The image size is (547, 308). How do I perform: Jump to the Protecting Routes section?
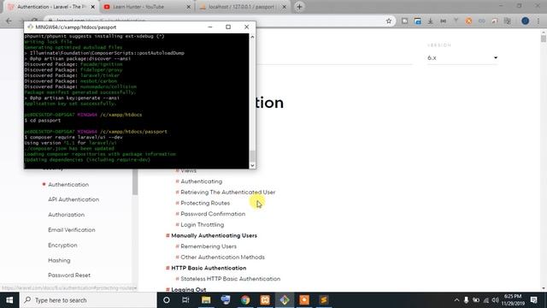pos(205,203)
